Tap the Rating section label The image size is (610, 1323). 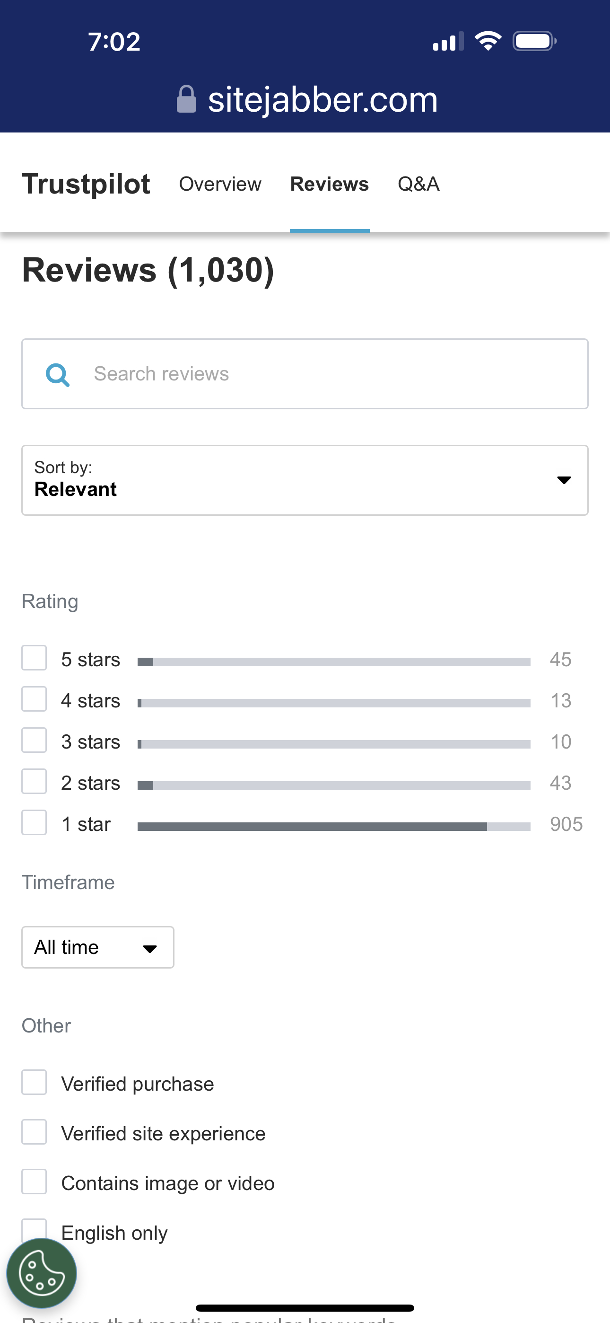(x=50, y=601)
